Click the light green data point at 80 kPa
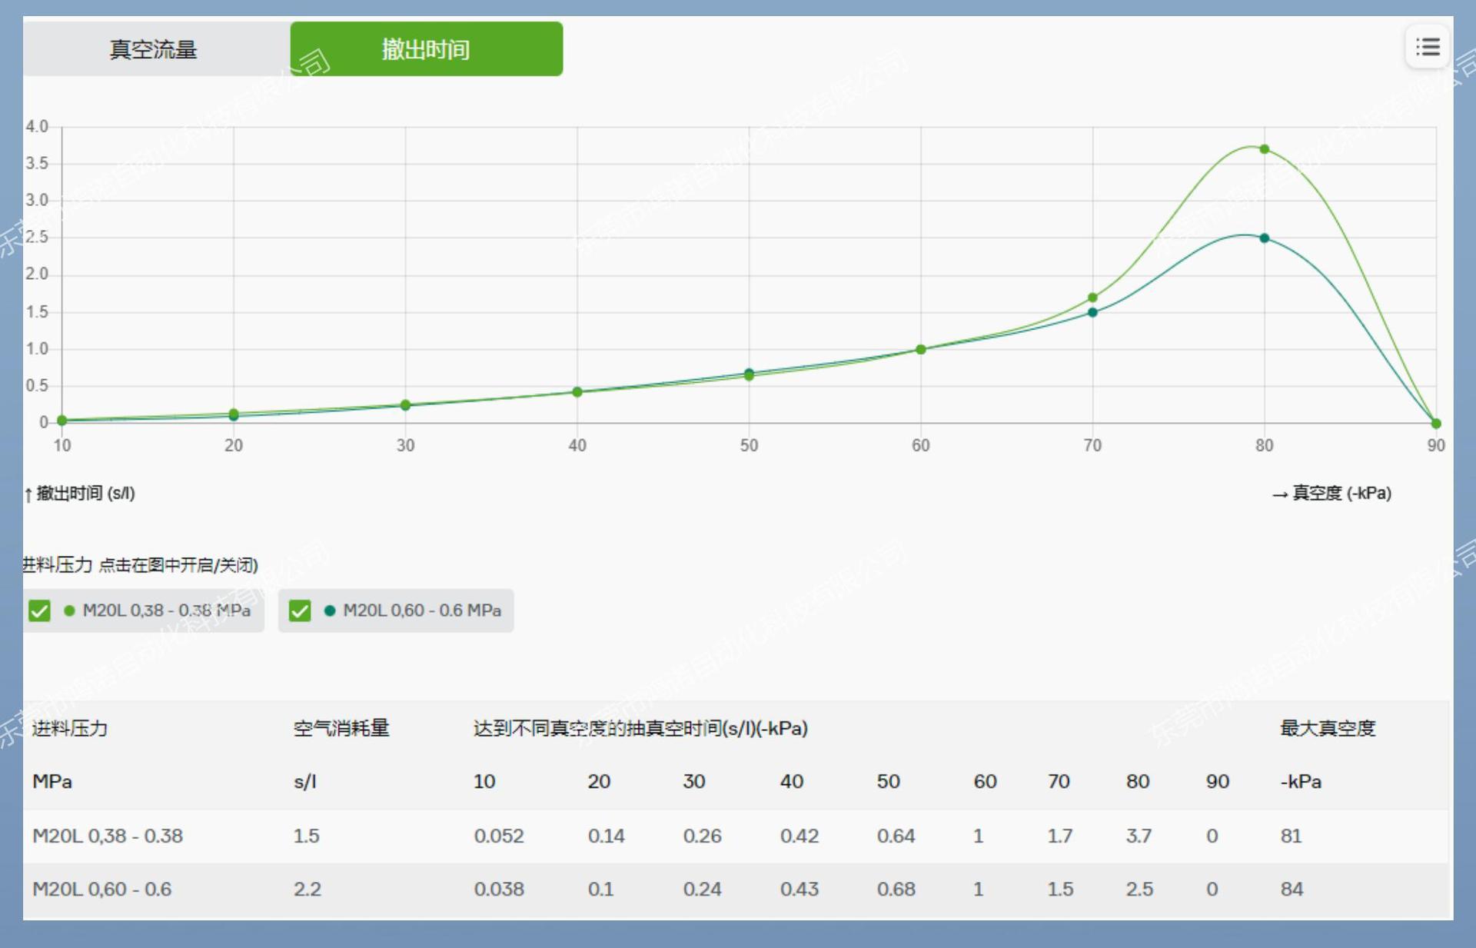 coord(1265,149)
